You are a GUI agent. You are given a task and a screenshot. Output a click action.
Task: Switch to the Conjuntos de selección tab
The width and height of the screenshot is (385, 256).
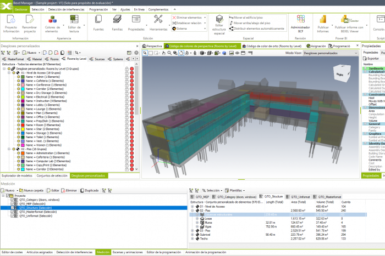(52, 175)
